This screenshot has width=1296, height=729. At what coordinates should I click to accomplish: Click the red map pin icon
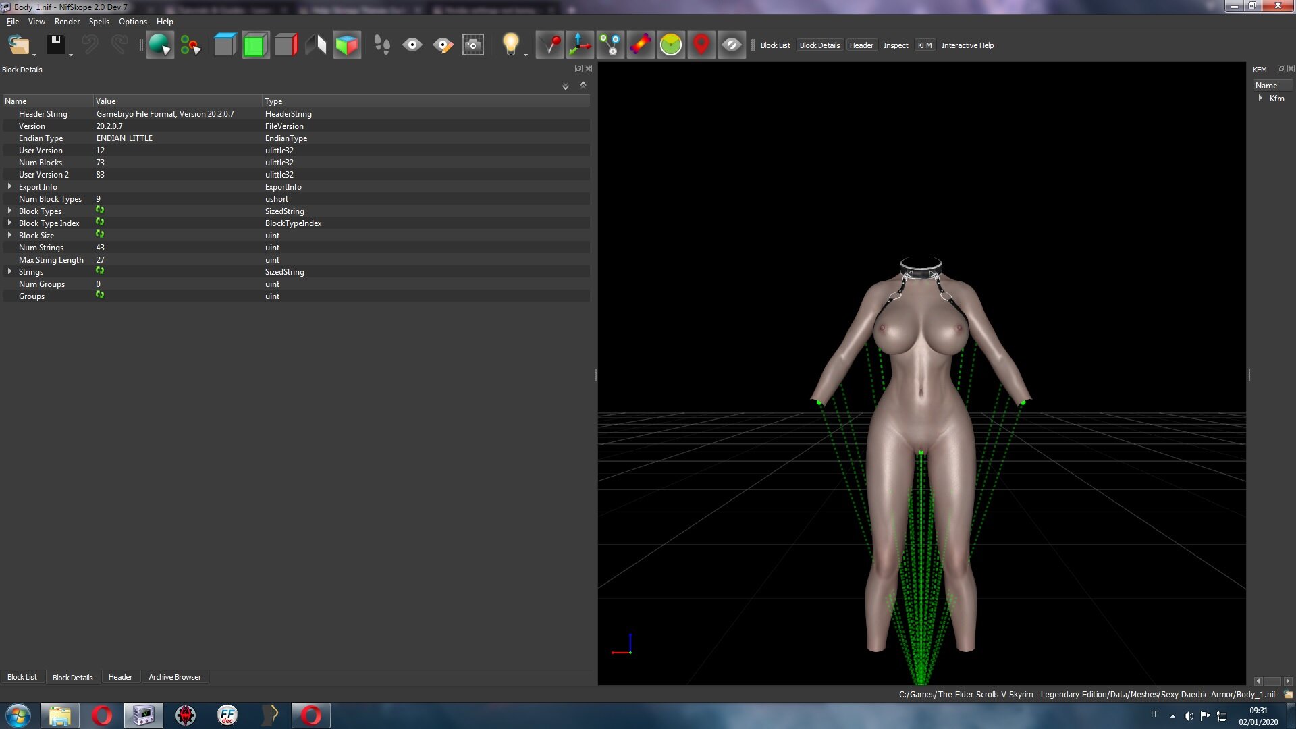point(701,45)
